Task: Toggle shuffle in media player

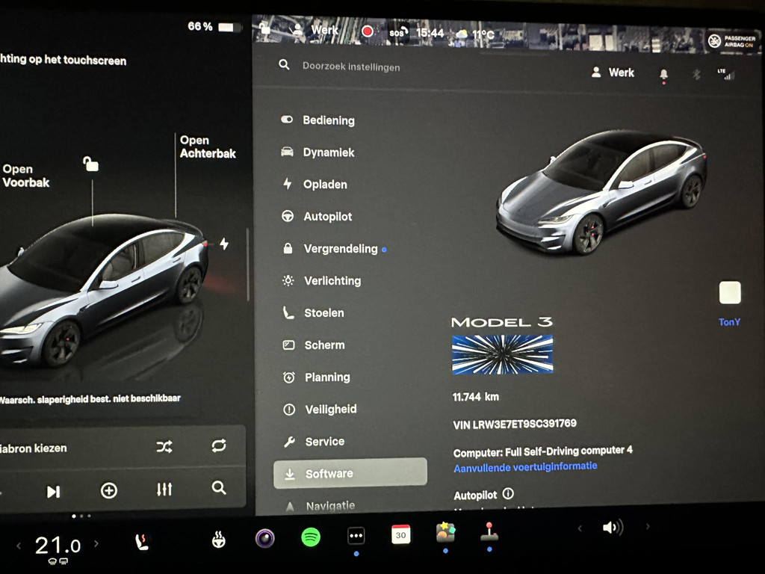Action: tap(164, 447)
